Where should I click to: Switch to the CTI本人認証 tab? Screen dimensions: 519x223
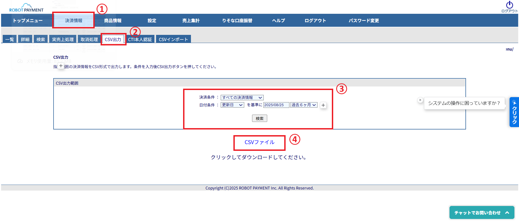(x=140, y=39)
